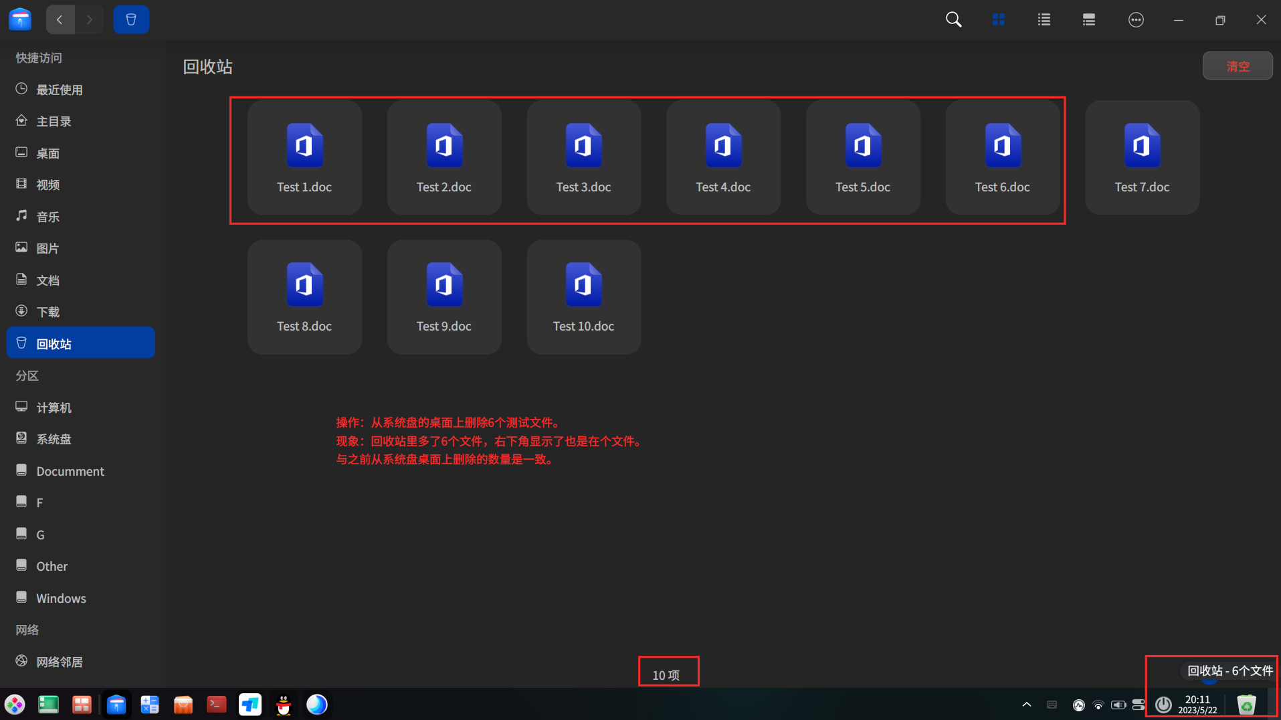1281x720 pixels.
Task: Click the Wi-Fi icon in the system tray
Action: point(1098,704)
